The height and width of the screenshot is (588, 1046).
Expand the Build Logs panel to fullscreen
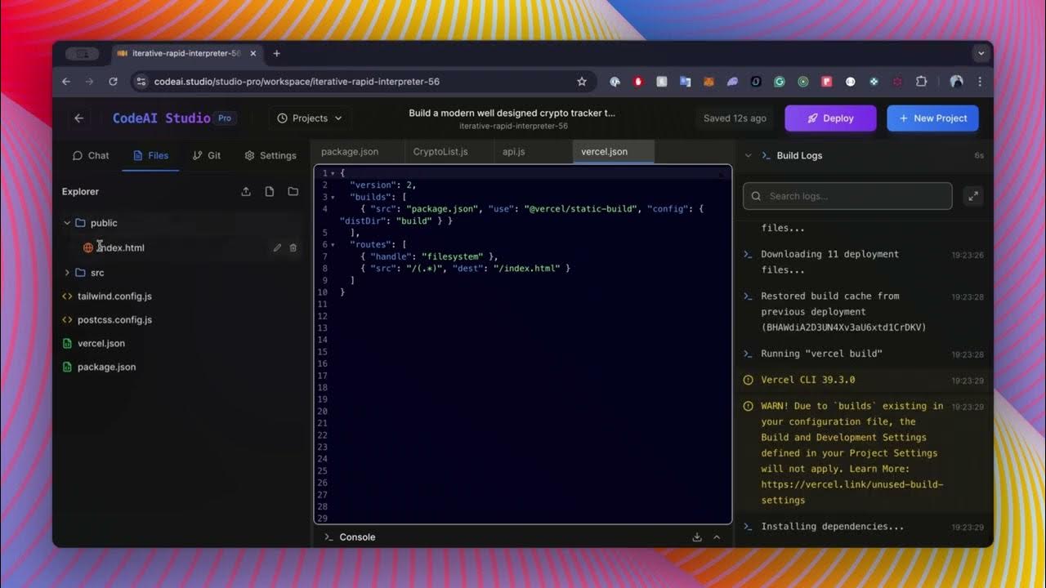tap(972, 196)
